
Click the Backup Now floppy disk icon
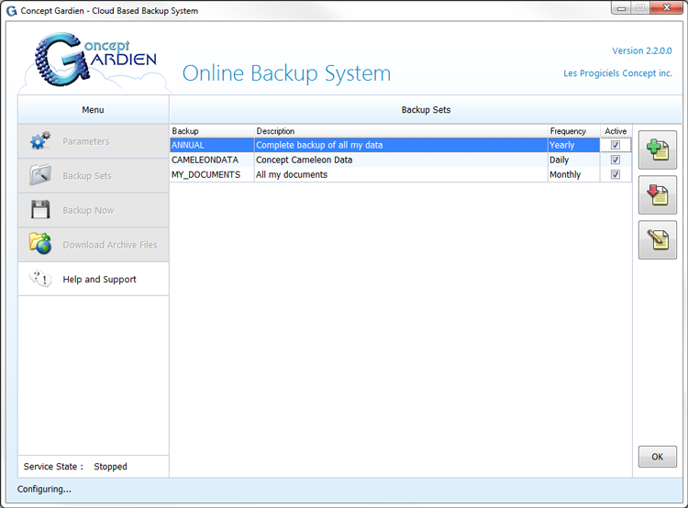pos(40,210)
